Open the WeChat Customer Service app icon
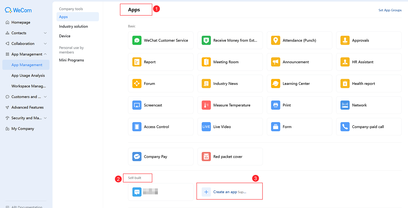 pyautogui.click(x=137, y=40)
